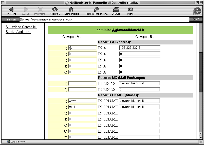204x145 pixels.
Task: Click CNAME field containing mail
Action: coord(82,107)
